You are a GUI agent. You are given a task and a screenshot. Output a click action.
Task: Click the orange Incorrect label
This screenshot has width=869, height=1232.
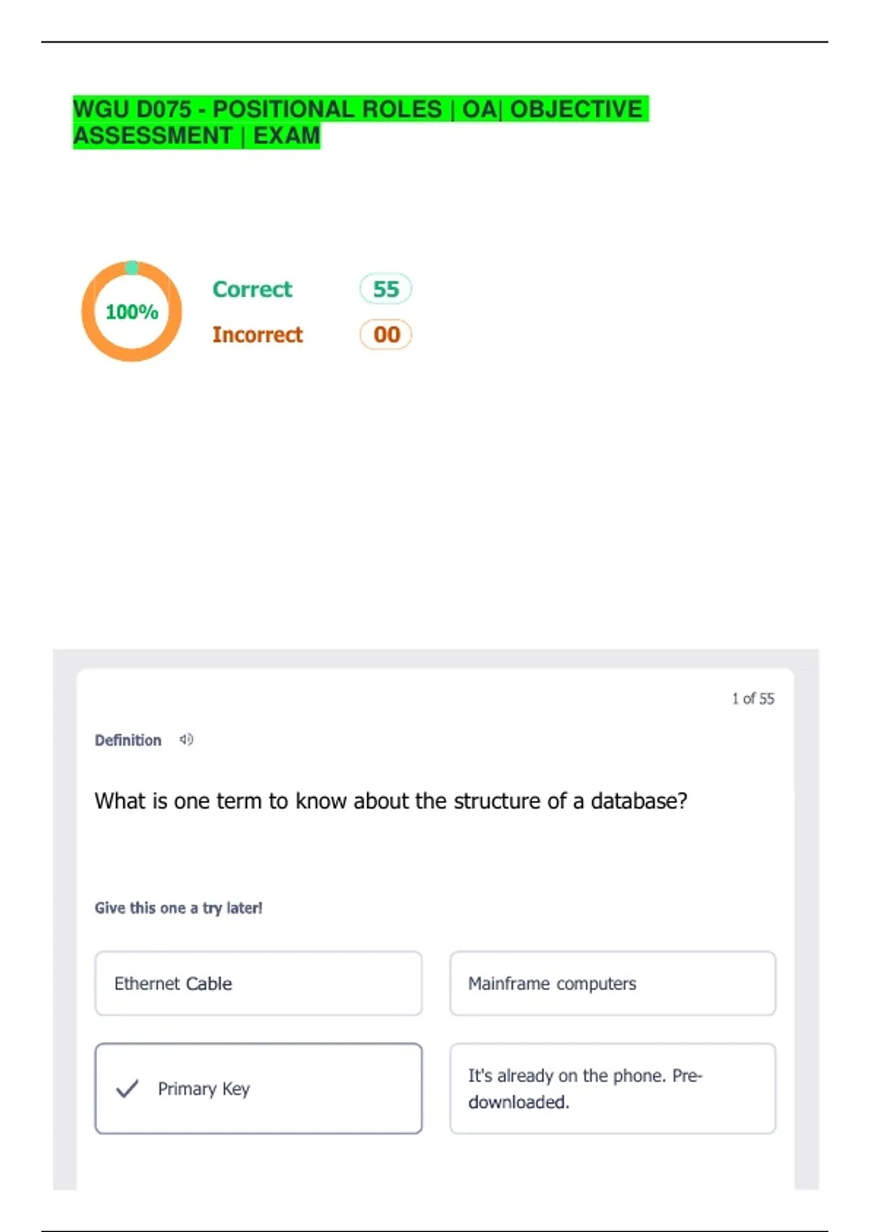(257, 335)
